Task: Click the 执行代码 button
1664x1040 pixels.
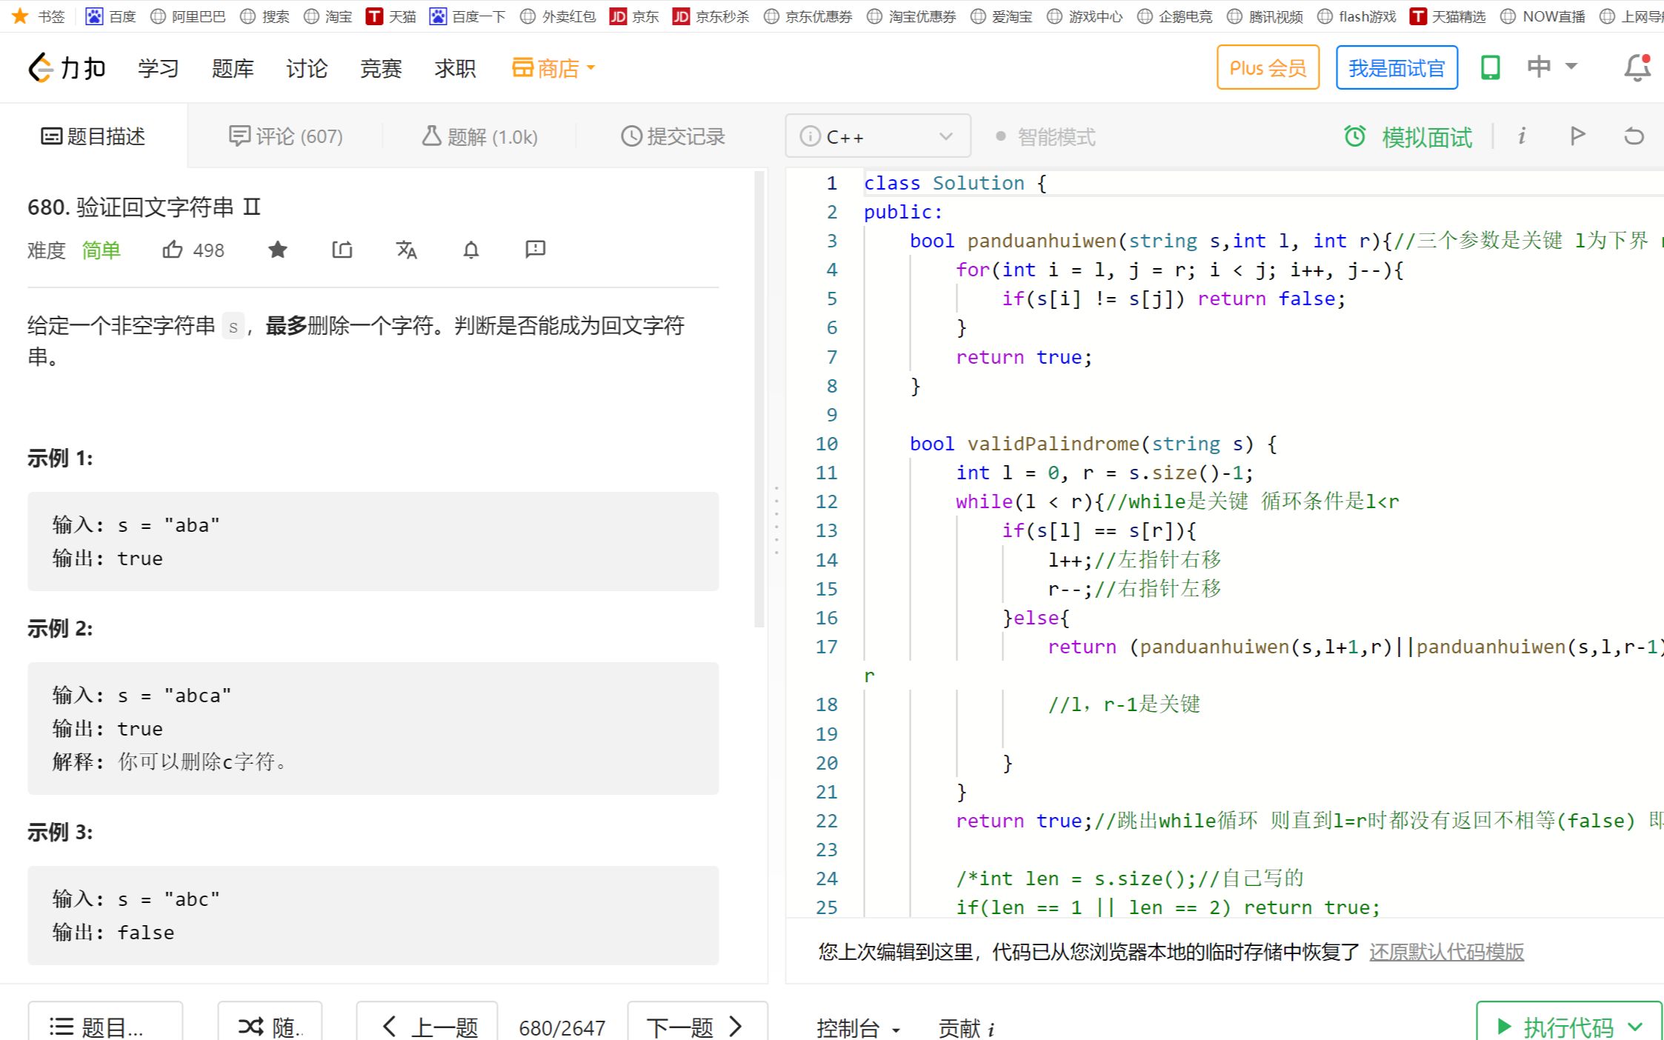Action: coord(1568,1026)
